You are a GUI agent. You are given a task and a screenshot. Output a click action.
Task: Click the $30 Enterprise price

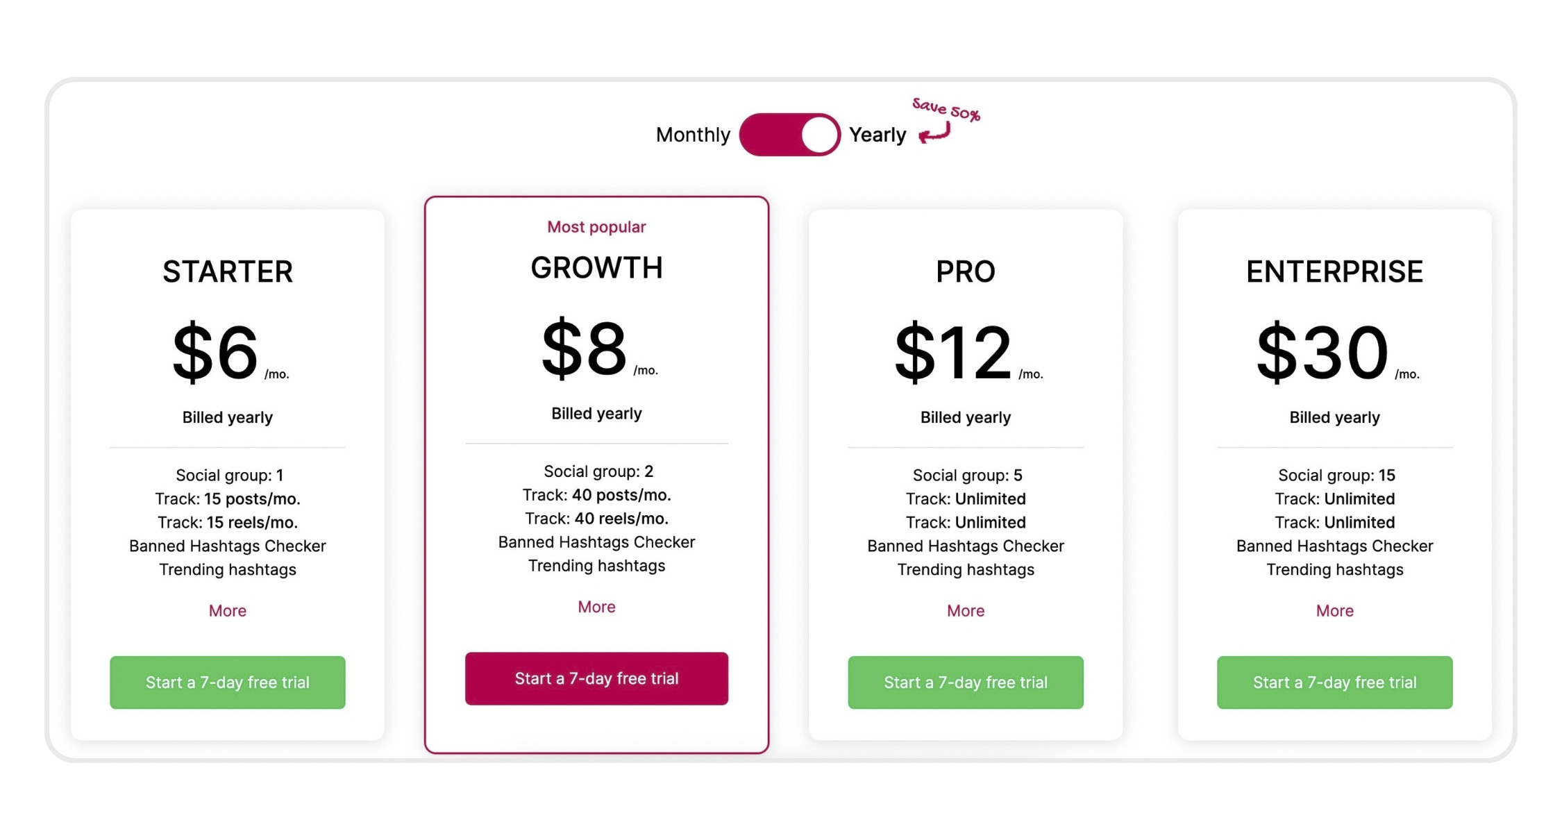click(x=1322, y=352)
